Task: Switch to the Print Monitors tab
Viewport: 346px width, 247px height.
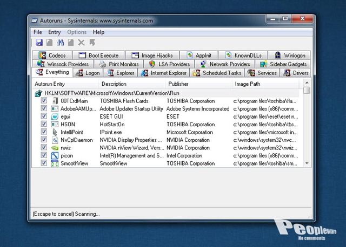Action: point(119,64)
